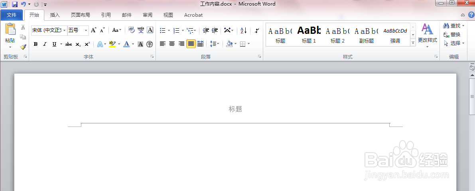Switch to the Insert tab
Image resolution: width=475 pixels, height=191 pixels.
coord(55,15)
